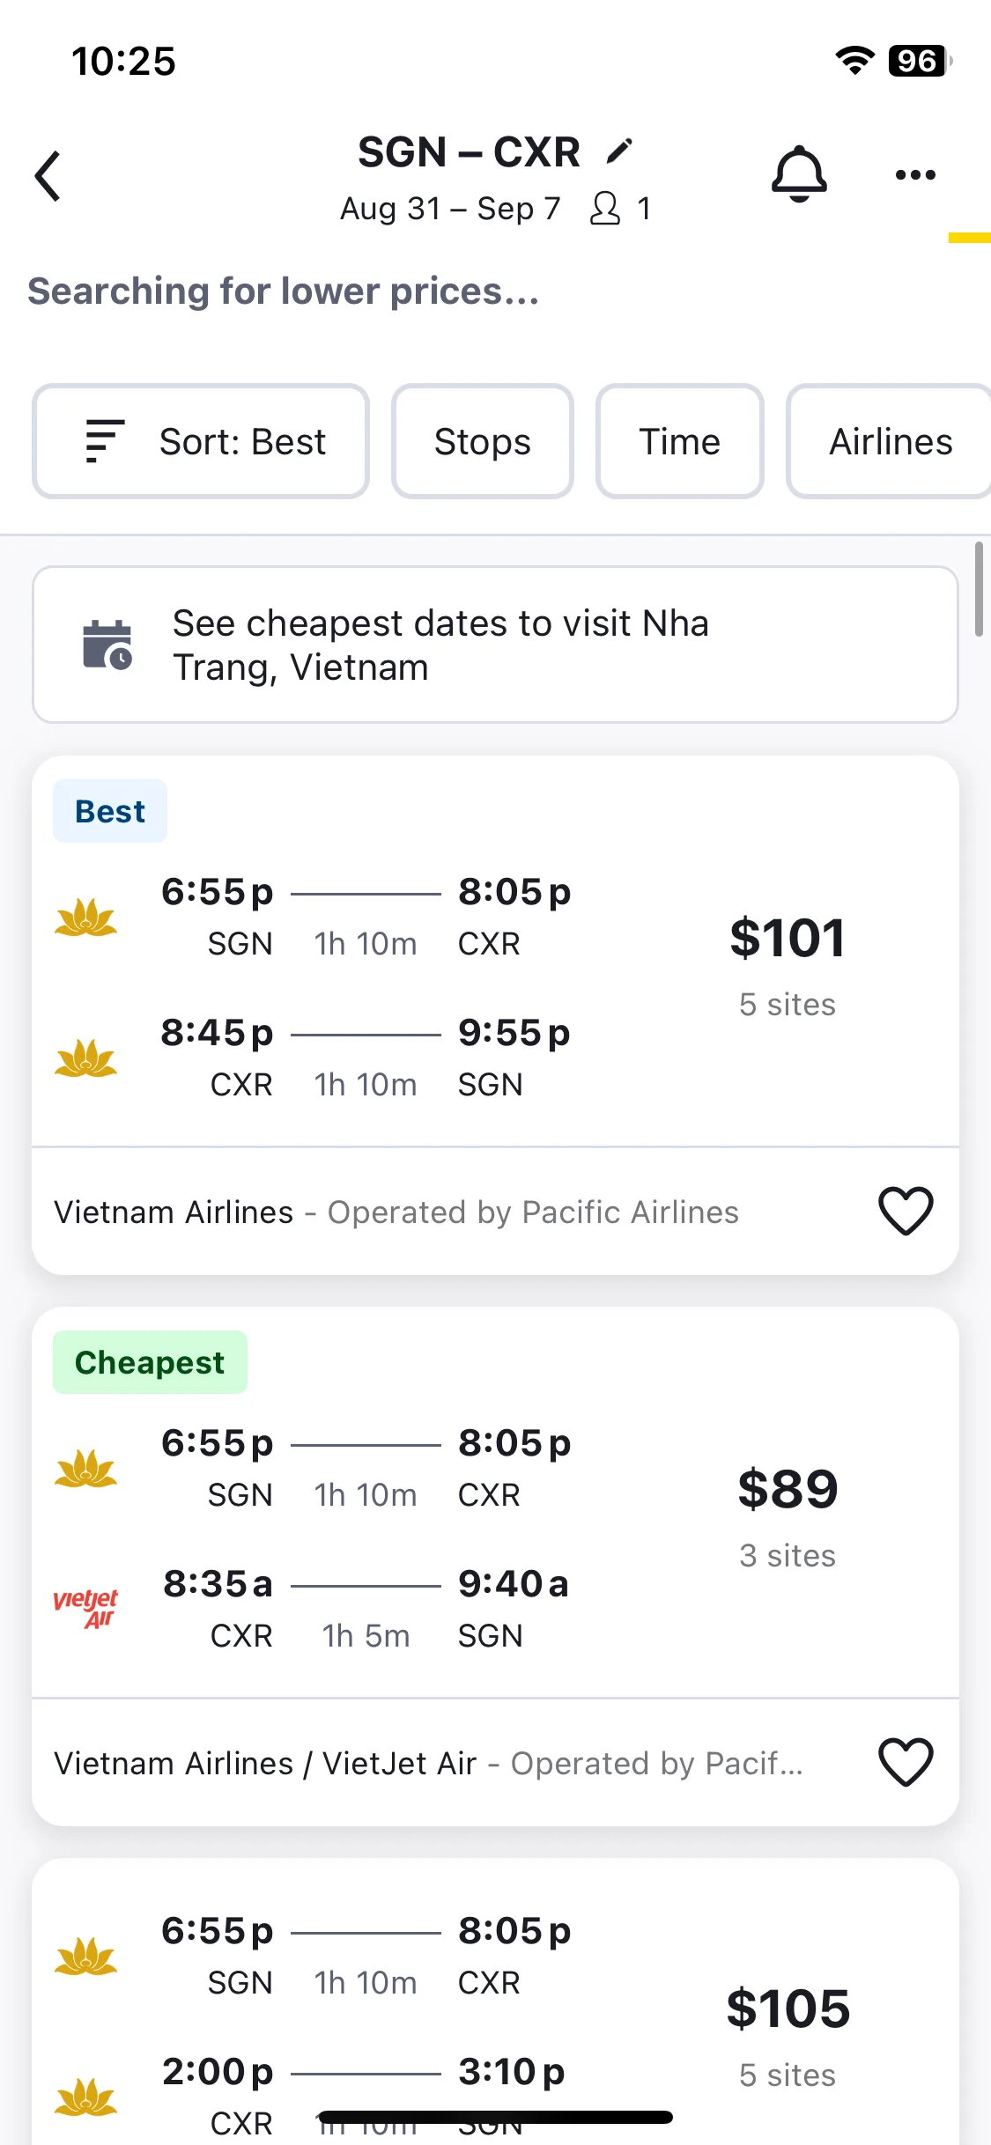The height and width of the screenshot is (2145, 991).
Task: Open the Time filter
Action: [680, 441]
